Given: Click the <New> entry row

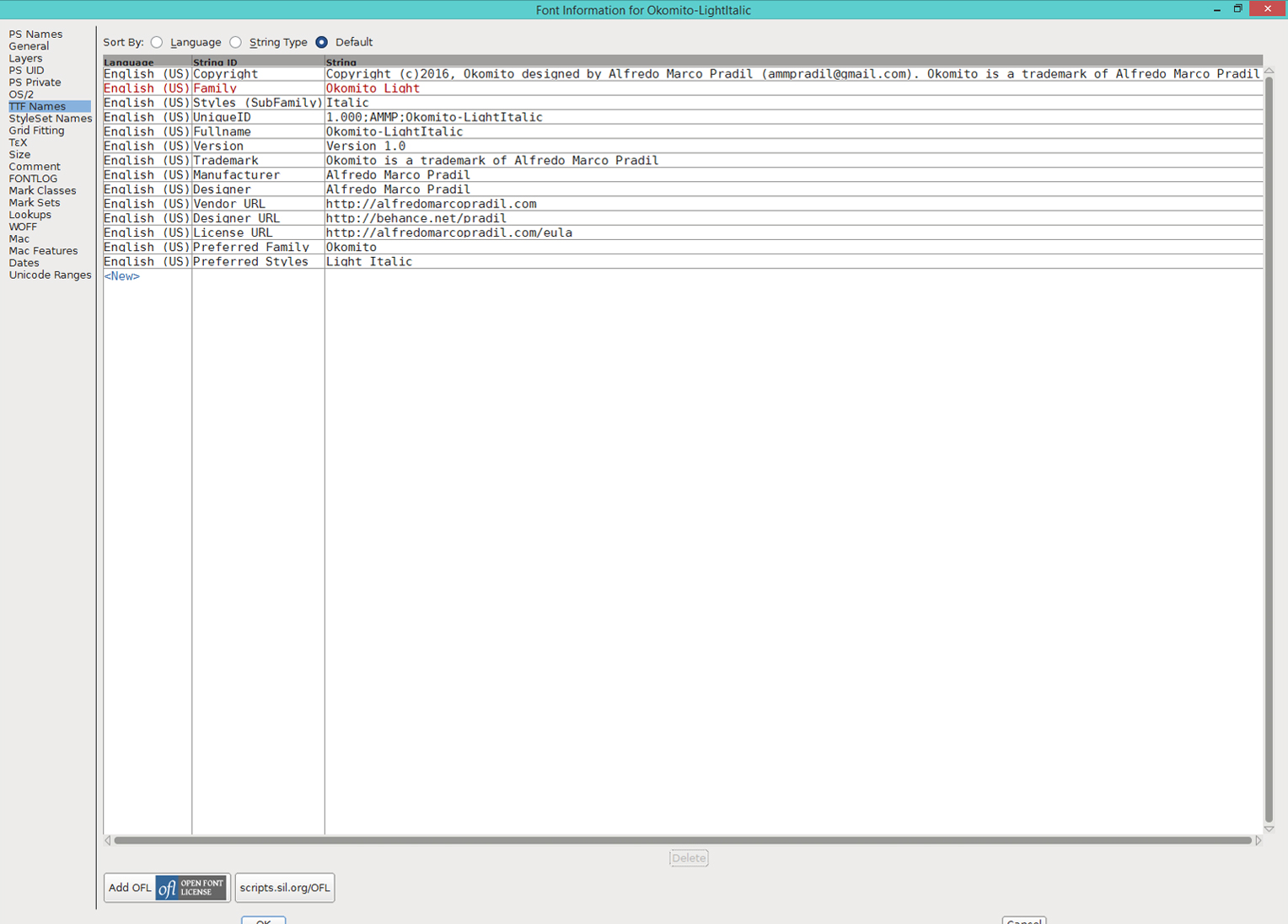Looking at the screenshot, I should pyautogui.click(x=122, y=276).
